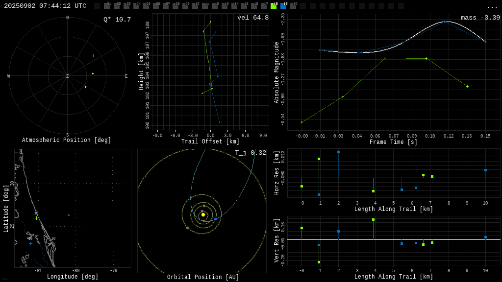Viewport: 502px width, 282px height.
Task: Toggle the gray station 20 box
Action: pyautogui.click(x=294, y=5)
